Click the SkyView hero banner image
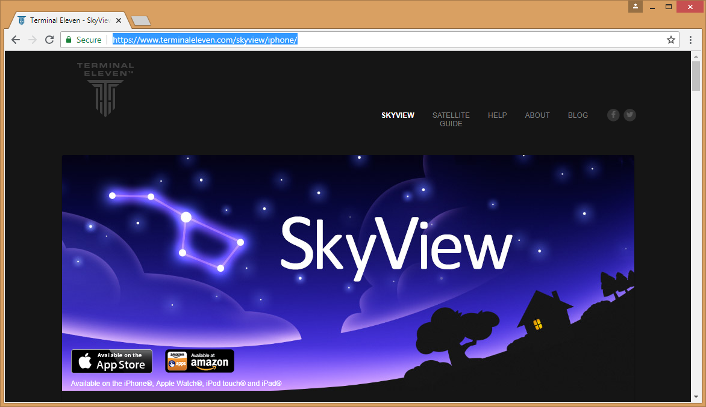 (x=348, y=273)
